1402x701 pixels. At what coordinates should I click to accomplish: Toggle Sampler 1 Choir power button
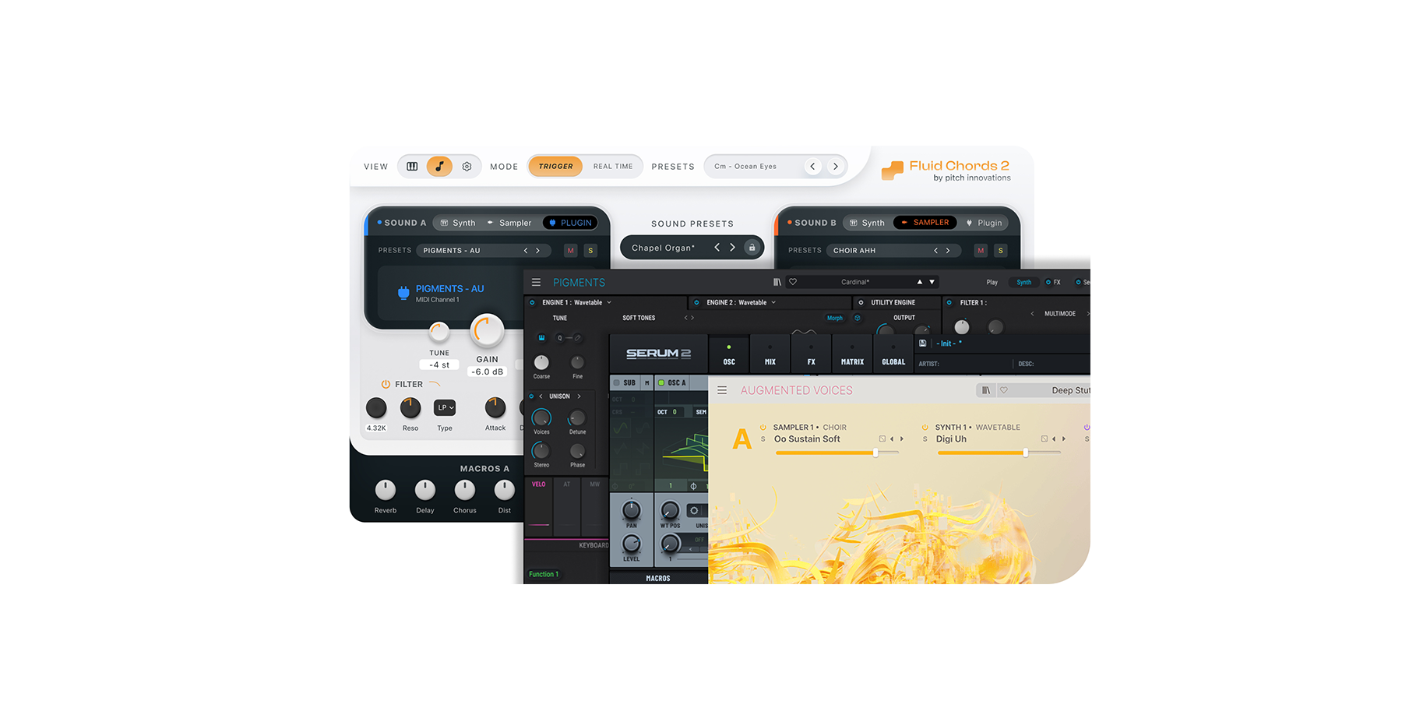(763, 427)
